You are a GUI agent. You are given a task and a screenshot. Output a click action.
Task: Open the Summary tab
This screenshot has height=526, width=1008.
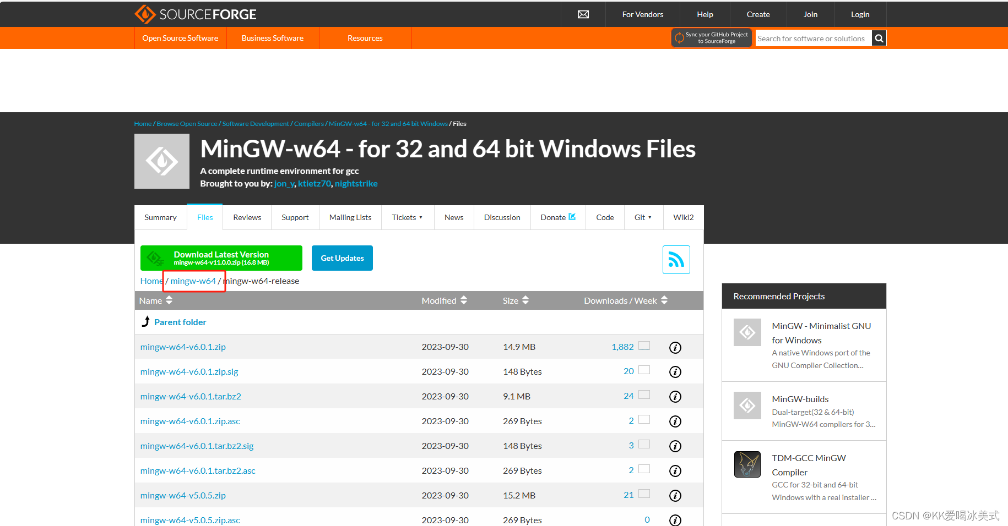pos(161,217)
